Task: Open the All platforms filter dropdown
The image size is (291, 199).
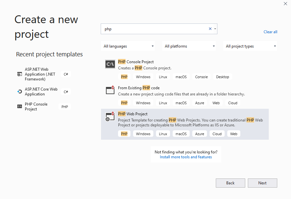Action: [x=189, y=46]
